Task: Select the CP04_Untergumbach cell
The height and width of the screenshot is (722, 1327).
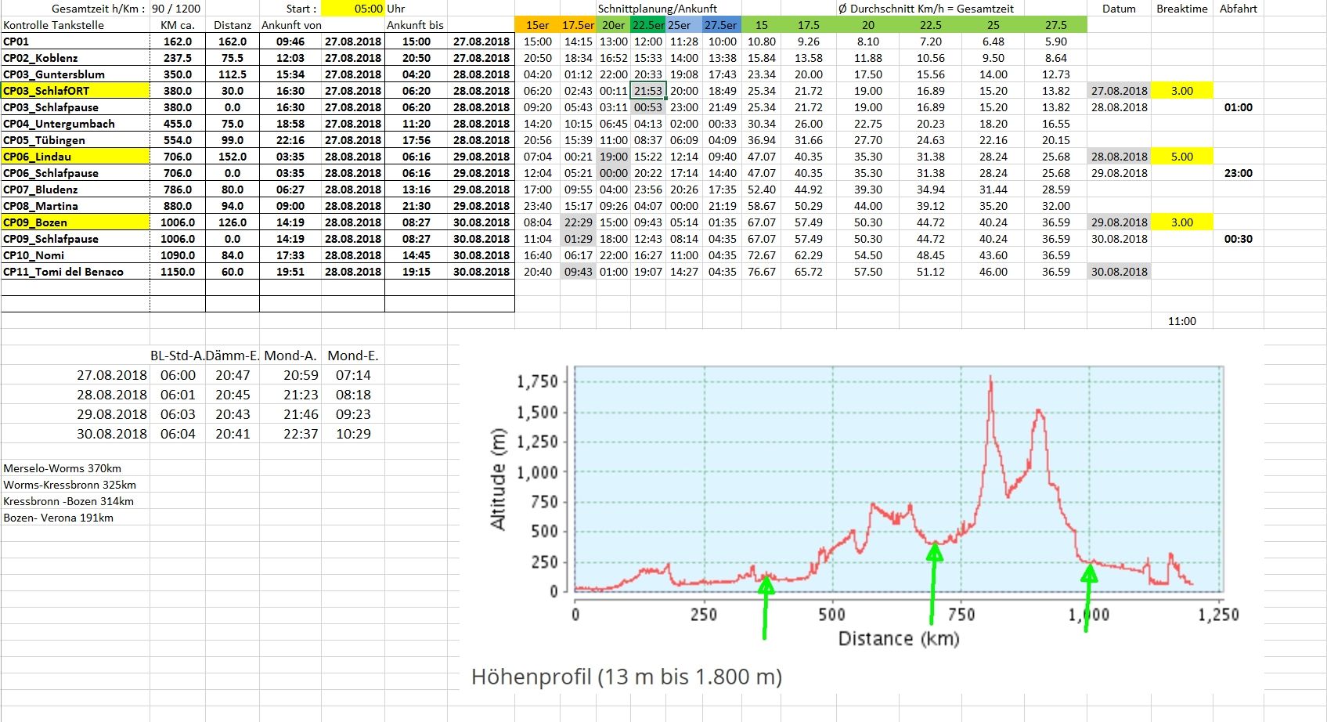Action: [75, 124]
